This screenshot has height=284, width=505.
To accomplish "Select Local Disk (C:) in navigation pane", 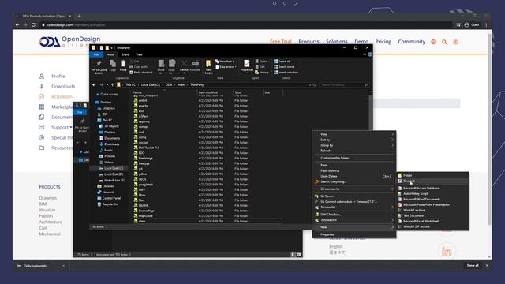I will click(111, 168).
